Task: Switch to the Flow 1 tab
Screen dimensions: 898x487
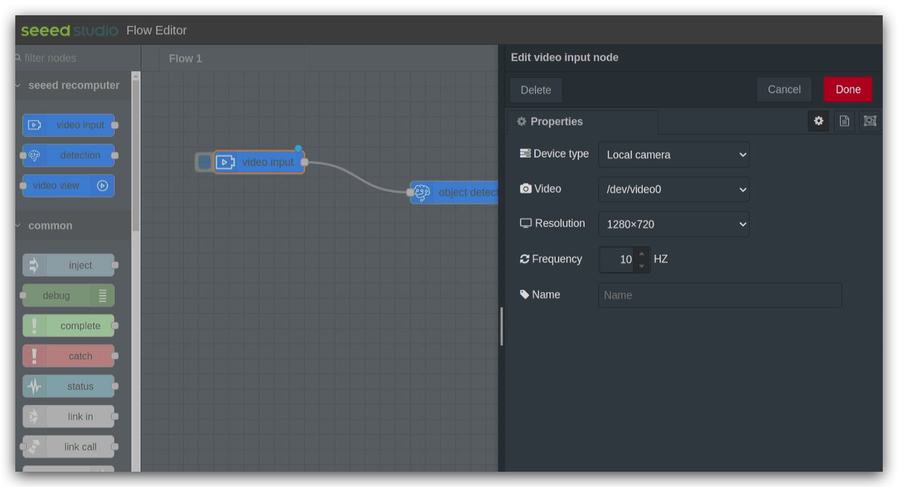Action: [186, 58]
